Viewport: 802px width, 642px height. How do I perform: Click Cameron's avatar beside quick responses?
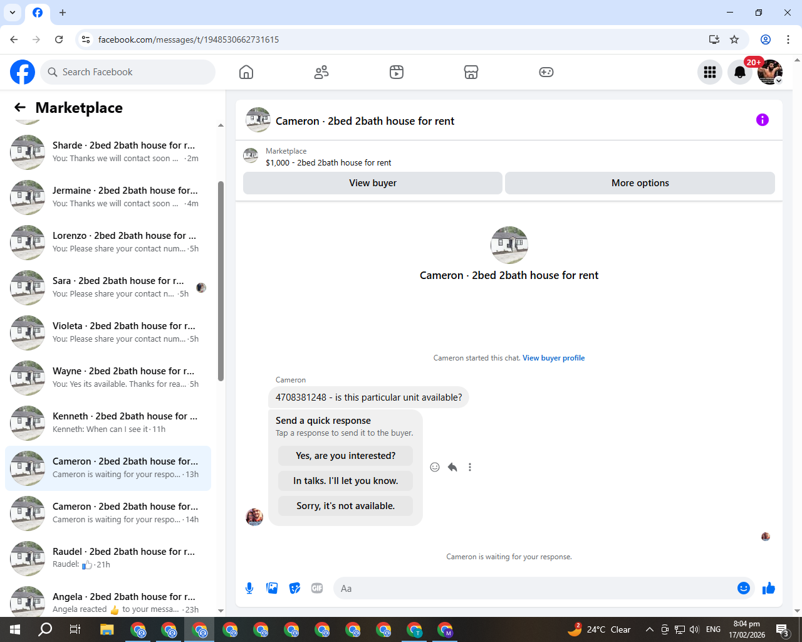pyautogui.click(x=254, y=517)
